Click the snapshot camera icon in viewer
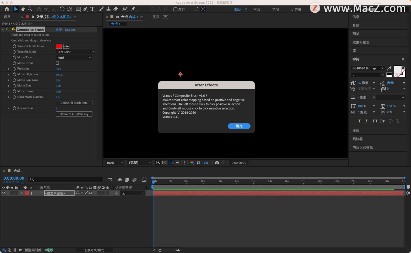The width and height of the screenshot is (411, 253). tap(217, 163)
